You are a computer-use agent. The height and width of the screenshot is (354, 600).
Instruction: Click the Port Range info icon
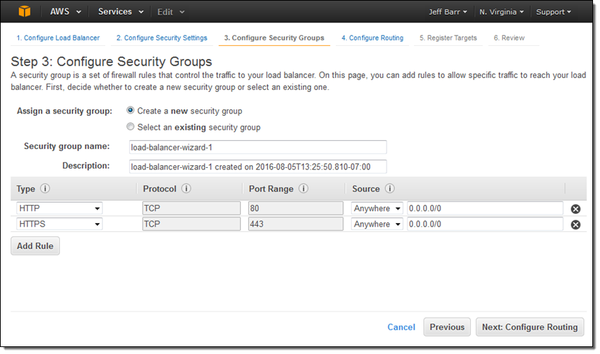(303, 189)
